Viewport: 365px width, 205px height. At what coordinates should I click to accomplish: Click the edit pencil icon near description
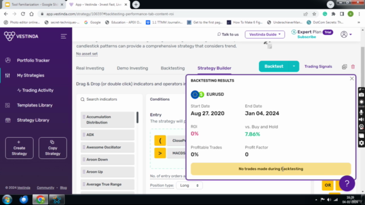click(x=266, y=43)
